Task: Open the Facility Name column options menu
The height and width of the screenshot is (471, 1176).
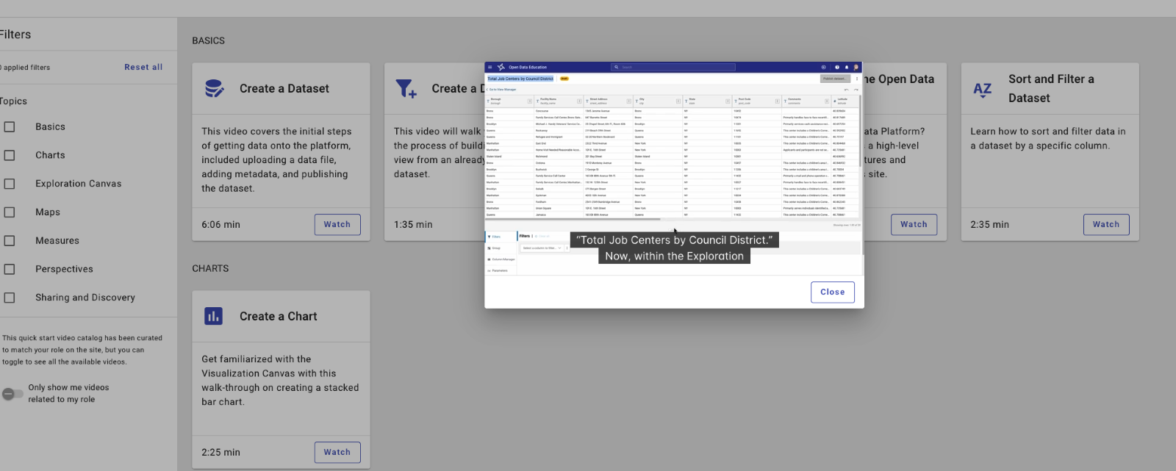Action: [x=579, y=101]
